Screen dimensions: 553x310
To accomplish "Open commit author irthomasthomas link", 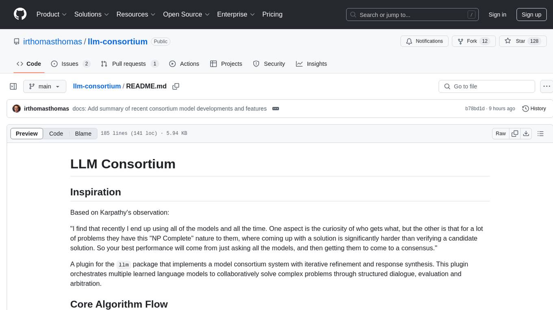I will tap(47, 109).
